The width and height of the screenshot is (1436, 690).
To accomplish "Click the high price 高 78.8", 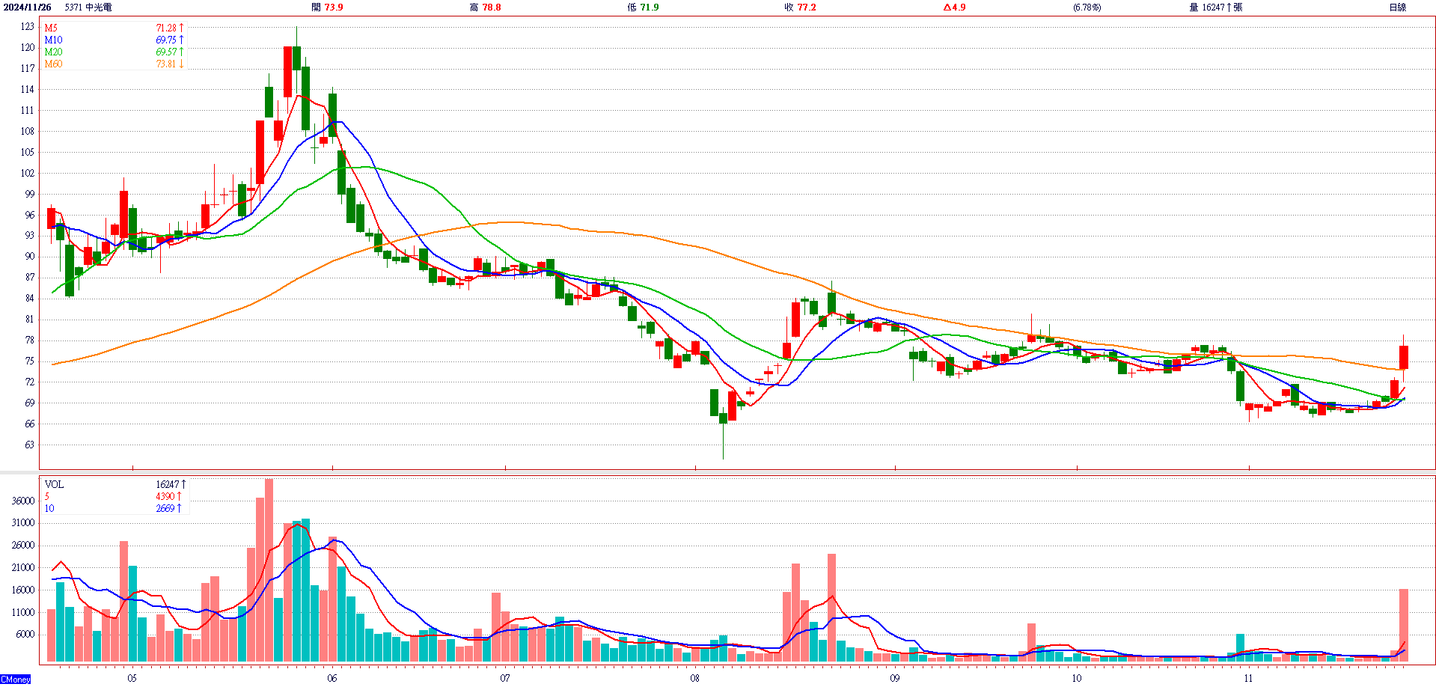I will [486, 7].
